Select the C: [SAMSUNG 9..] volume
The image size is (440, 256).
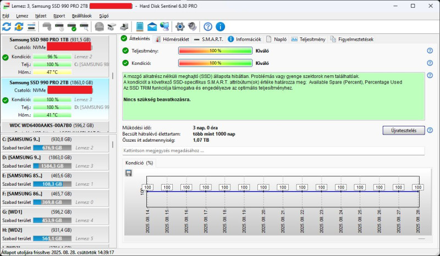pos(55,143)
